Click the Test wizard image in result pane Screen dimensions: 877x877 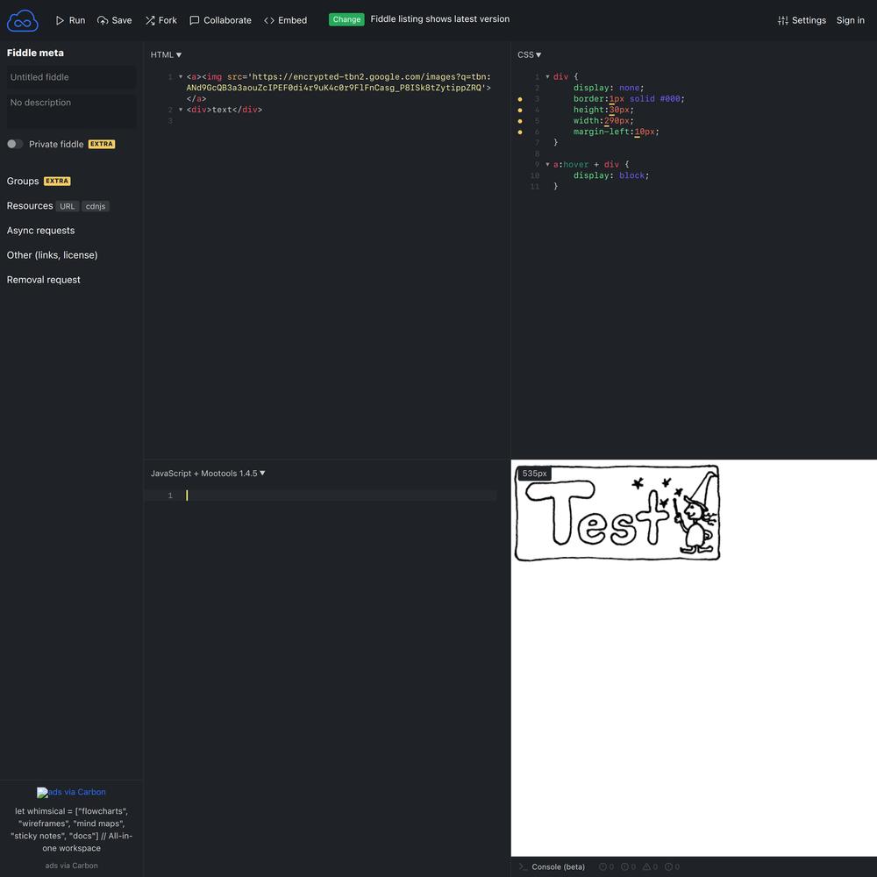617,512
